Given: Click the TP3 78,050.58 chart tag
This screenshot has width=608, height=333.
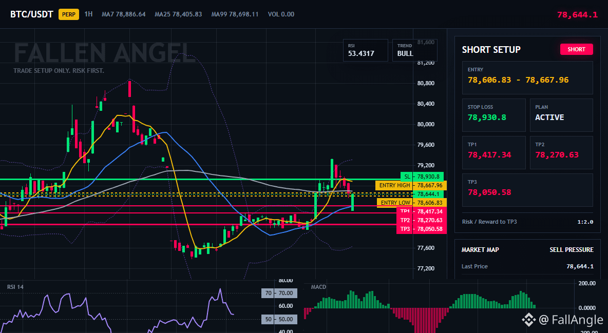Looking at the screenshot, I should point(422,229).
